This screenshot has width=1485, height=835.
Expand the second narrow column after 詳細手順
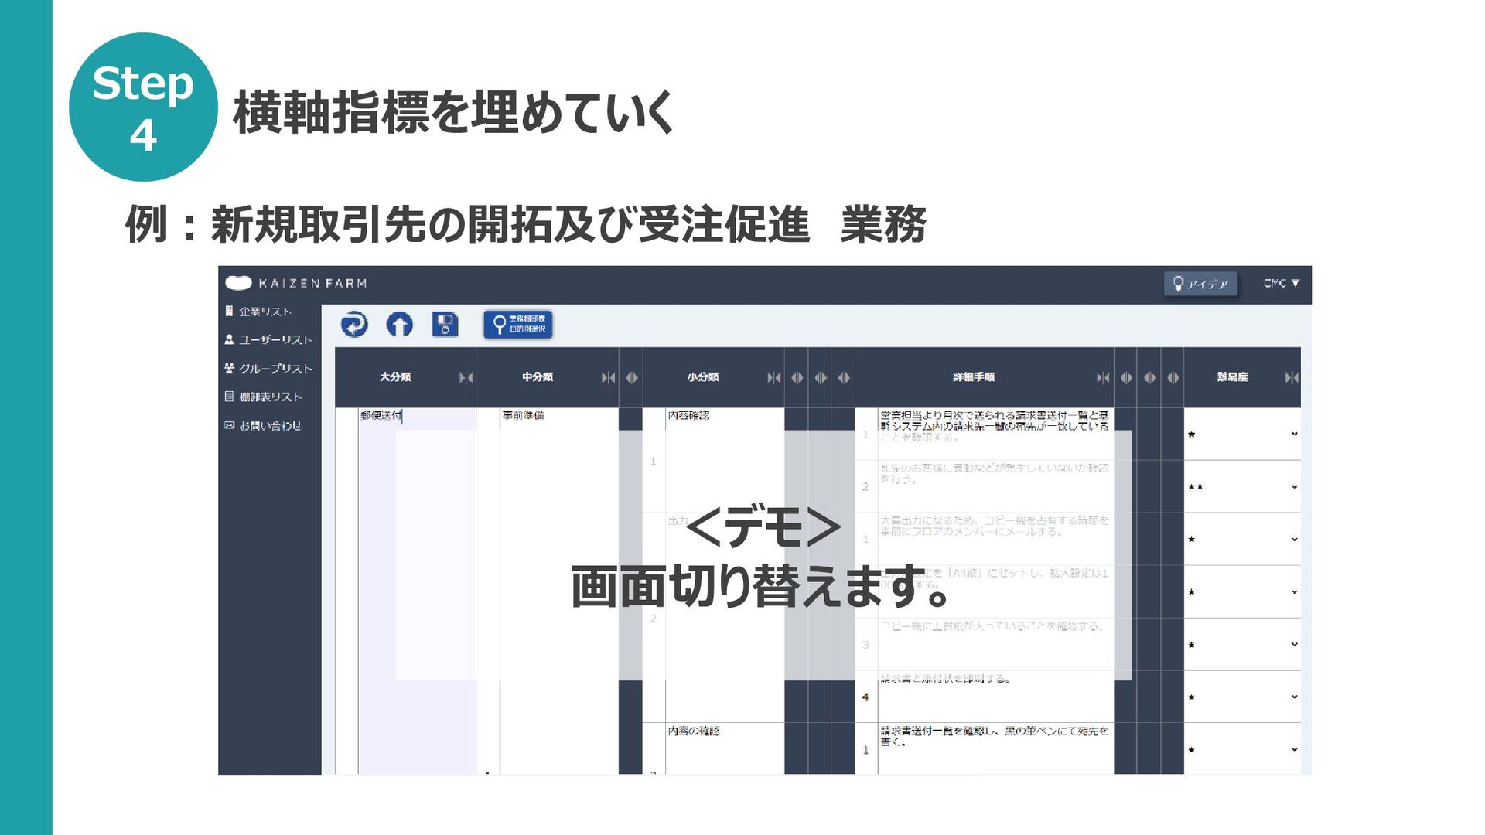point(1150,377)
